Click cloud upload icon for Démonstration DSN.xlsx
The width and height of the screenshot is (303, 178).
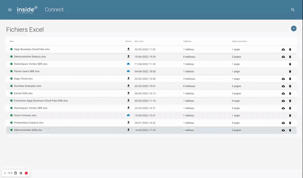click(283, 130)
